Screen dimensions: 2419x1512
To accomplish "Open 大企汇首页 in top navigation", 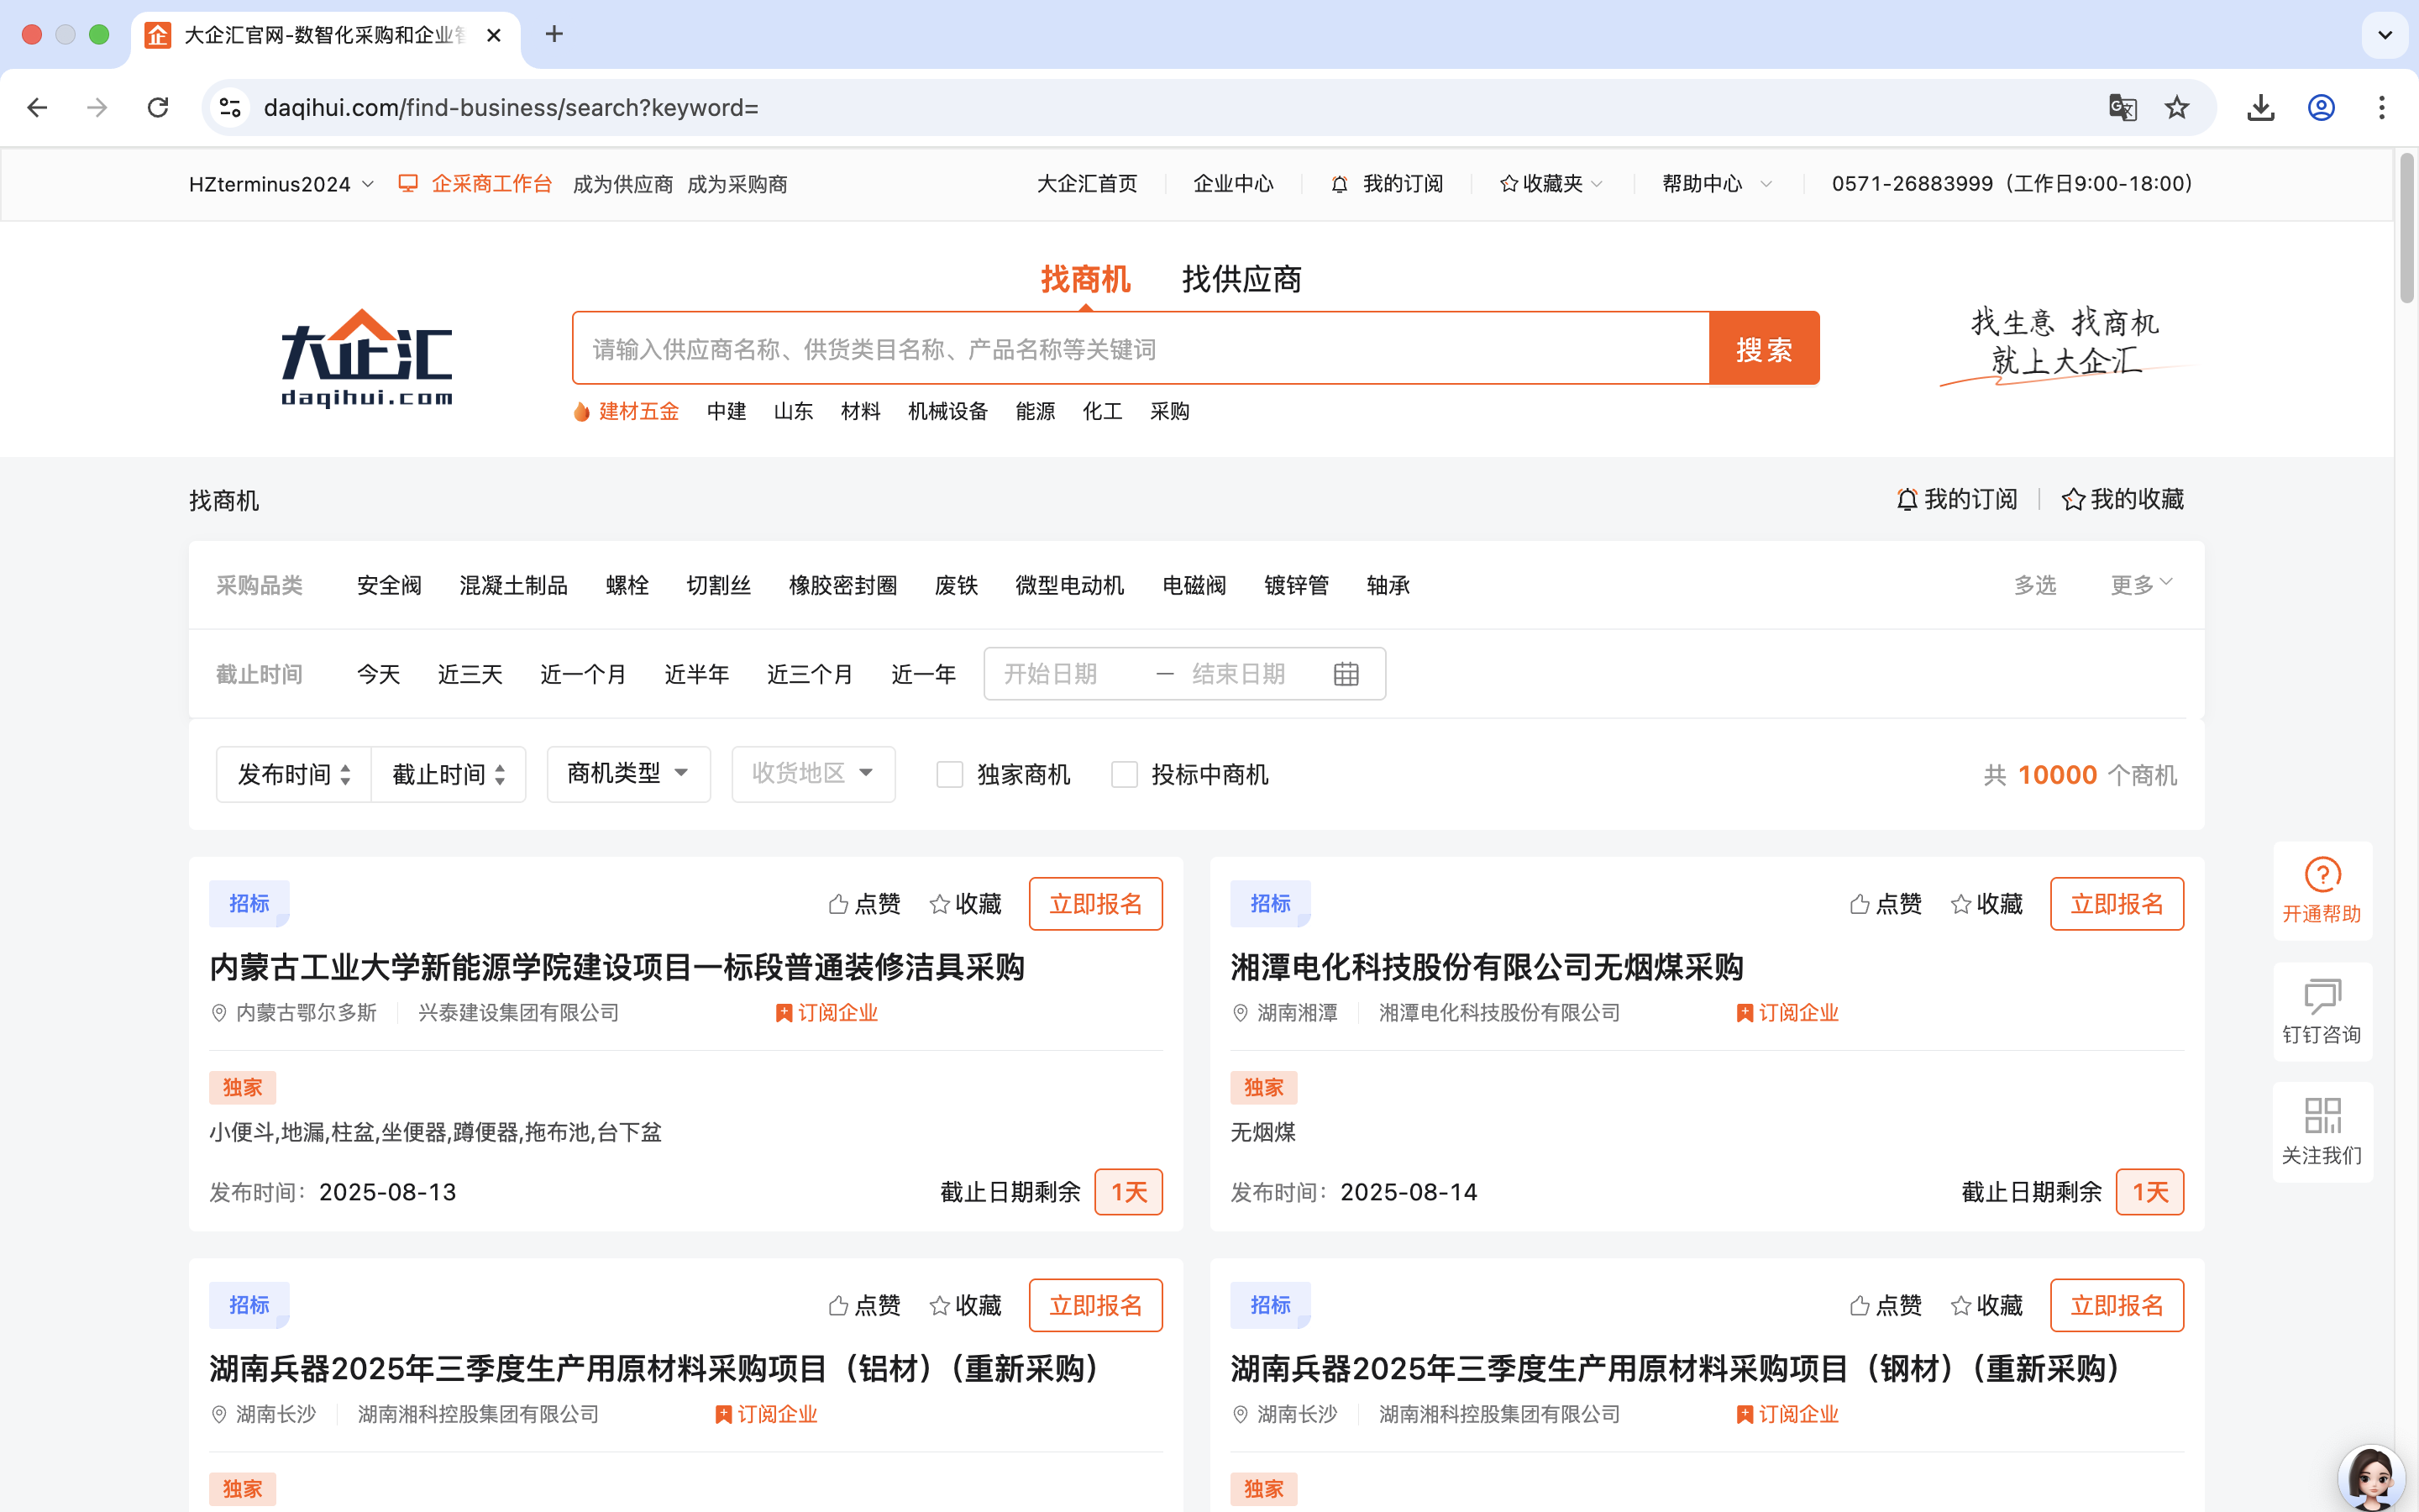I will [1088, 184].
